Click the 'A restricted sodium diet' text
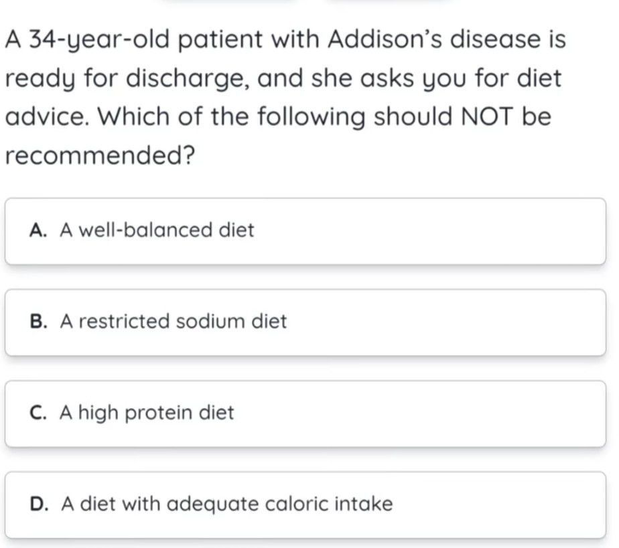This screenshot has width=619, height=548. point(174,322)
